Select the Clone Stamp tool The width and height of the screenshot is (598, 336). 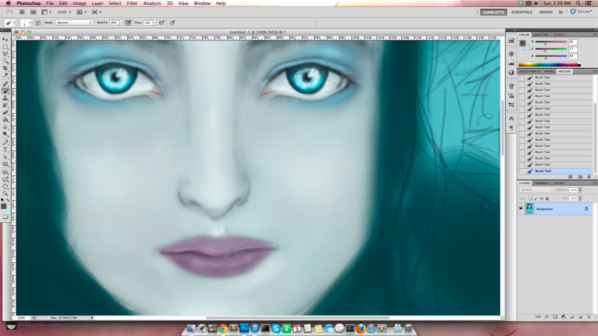tap(5, 98)
